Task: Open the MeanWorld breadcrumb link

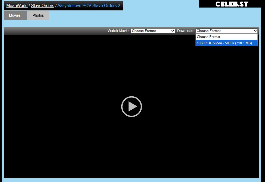Action: coord(17,5)
